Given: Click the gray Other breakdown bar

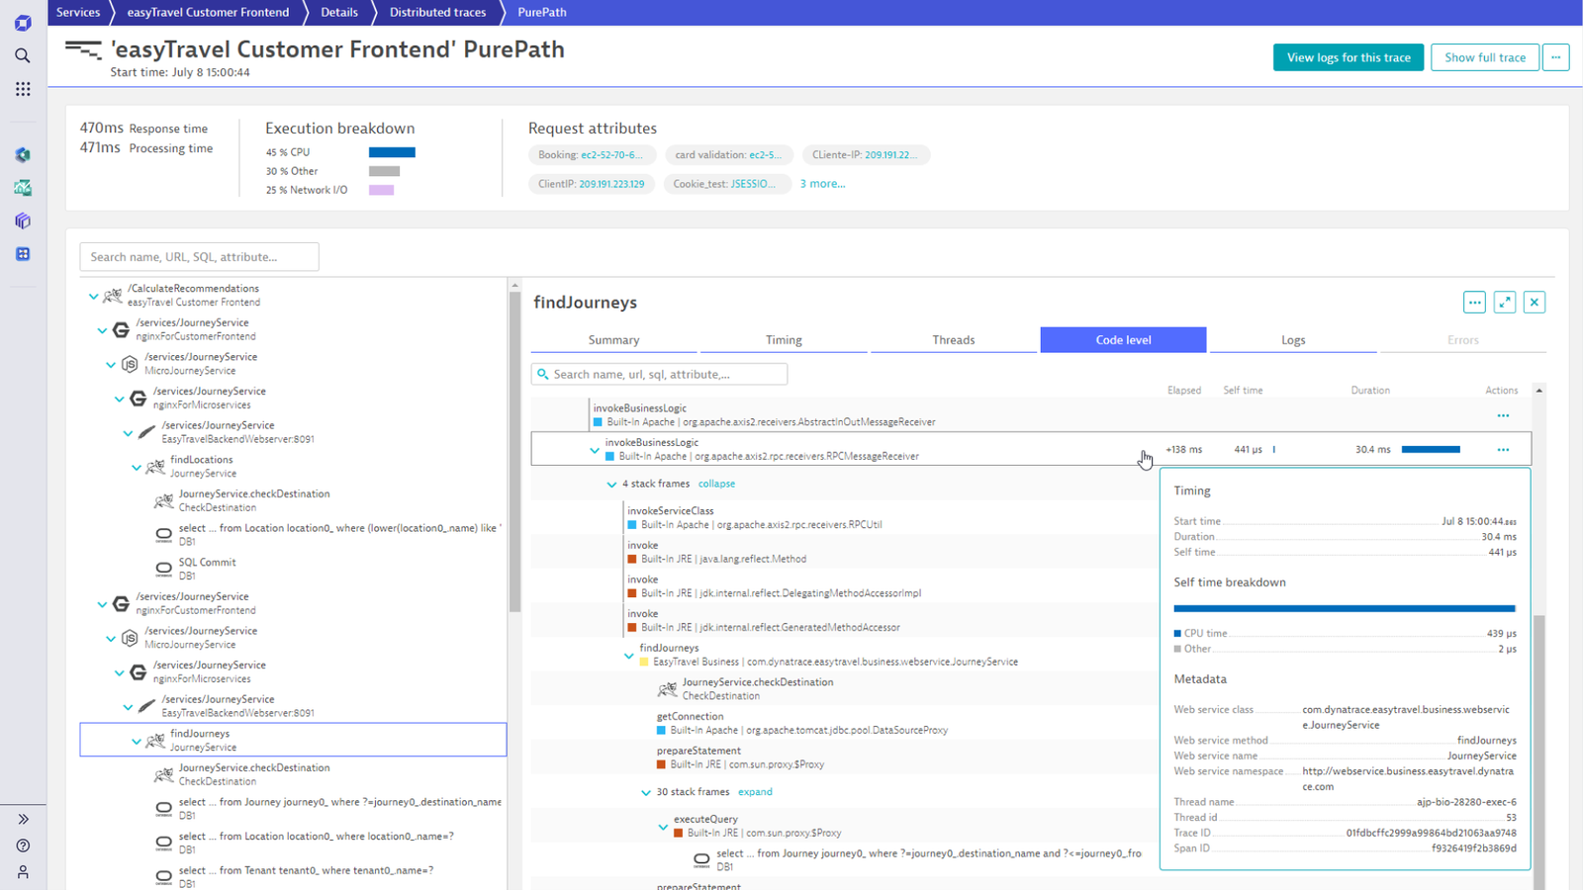Looking at the screenshot, I should coord(384,171).
